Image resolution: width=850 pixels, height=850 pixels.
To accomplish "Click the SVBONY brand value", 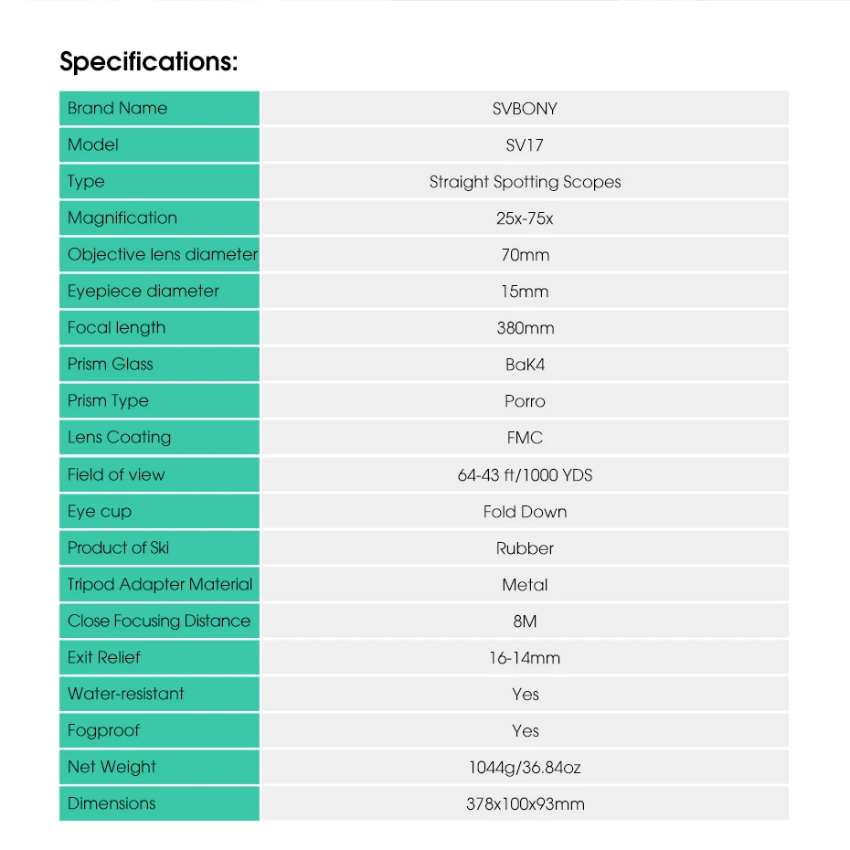I will pos(525,109).
